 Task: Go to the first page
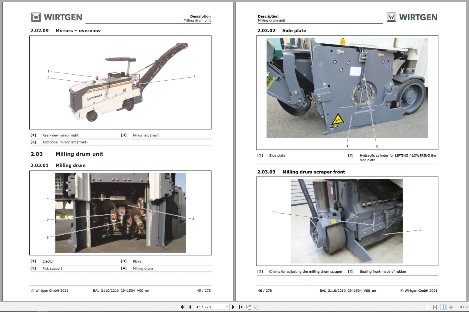[x=183, y=307]
